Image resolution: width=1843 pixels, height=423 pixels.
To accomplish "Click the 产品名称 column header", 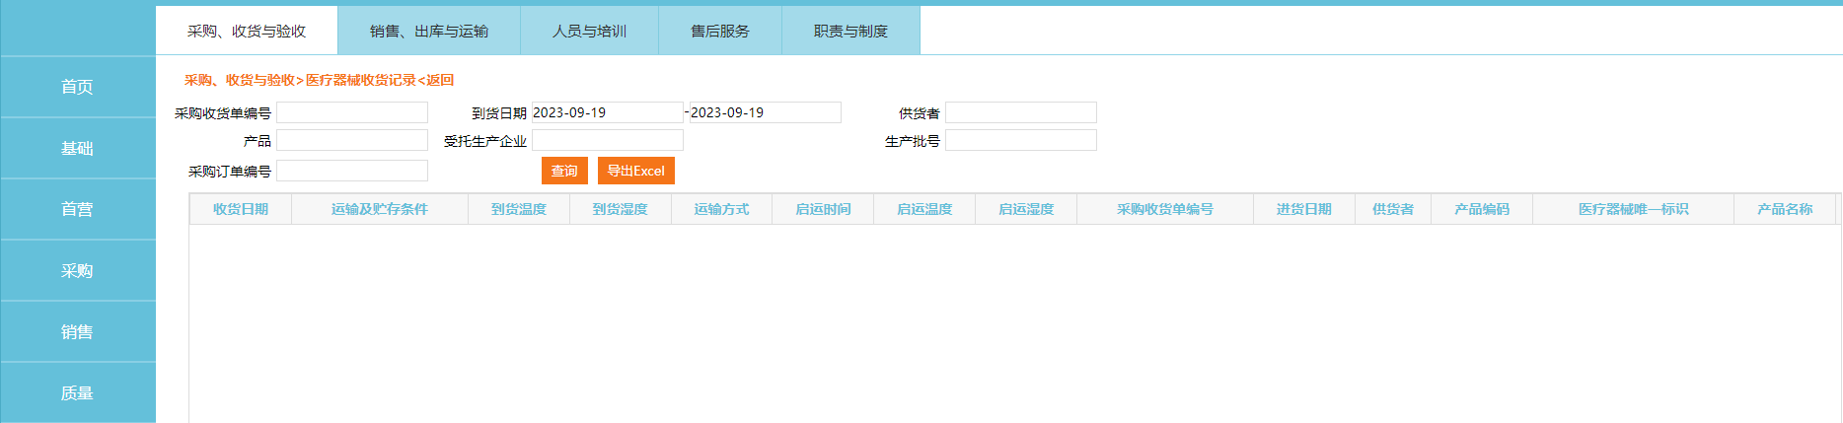I will [x=1785, y=209].
